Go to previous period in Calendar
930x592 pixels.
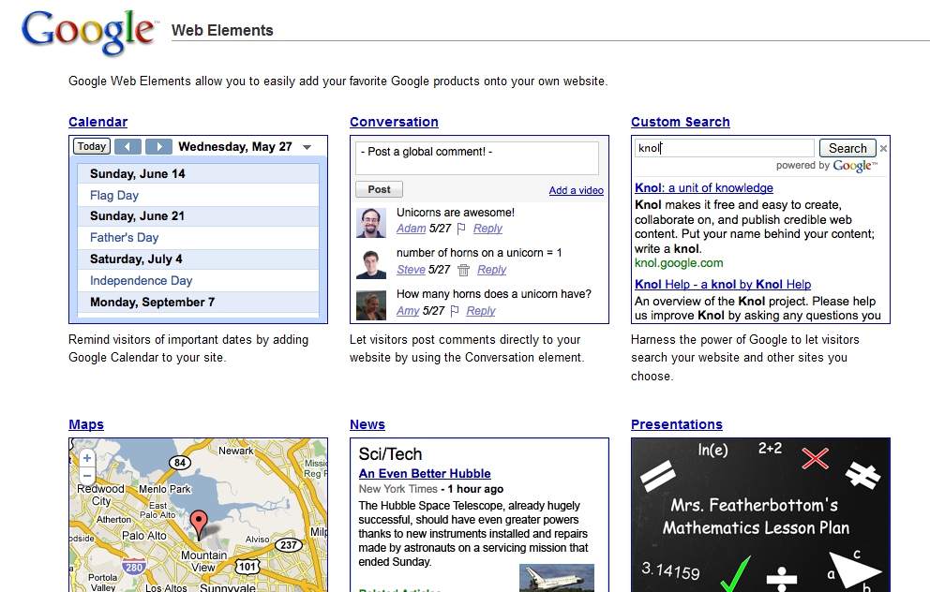point(127,146)
